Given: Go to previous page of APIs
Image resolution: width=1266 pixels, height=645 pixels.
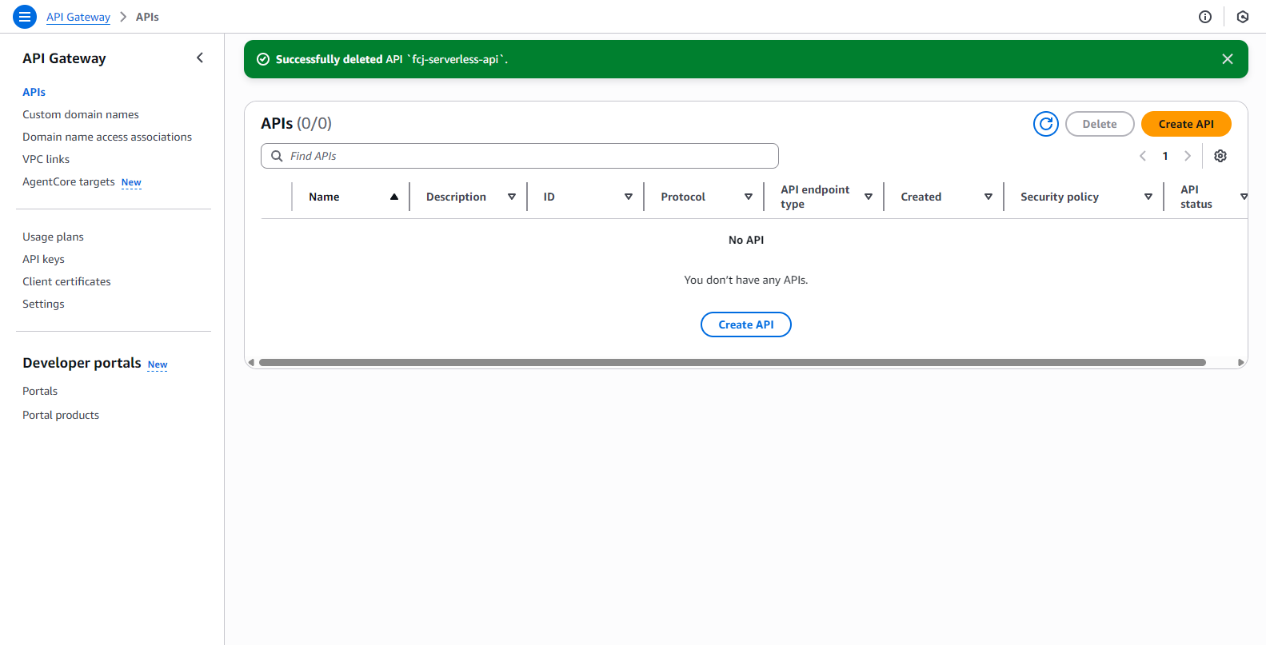Looking at the screenshot, I should point(1143,156).
